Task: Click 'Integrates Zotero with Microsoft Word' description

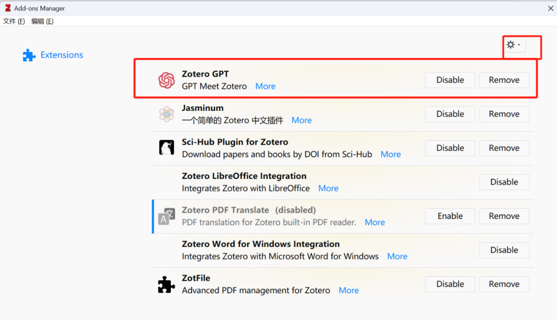Action: (280, 257)
